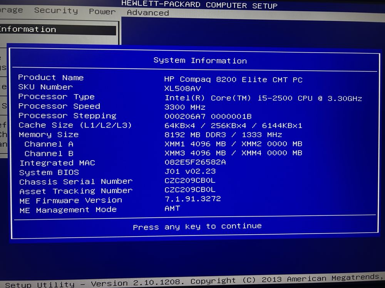
Task: Click the value HP Compaq 8200 Elite CMT PC
Action: (x=233, y=79)
